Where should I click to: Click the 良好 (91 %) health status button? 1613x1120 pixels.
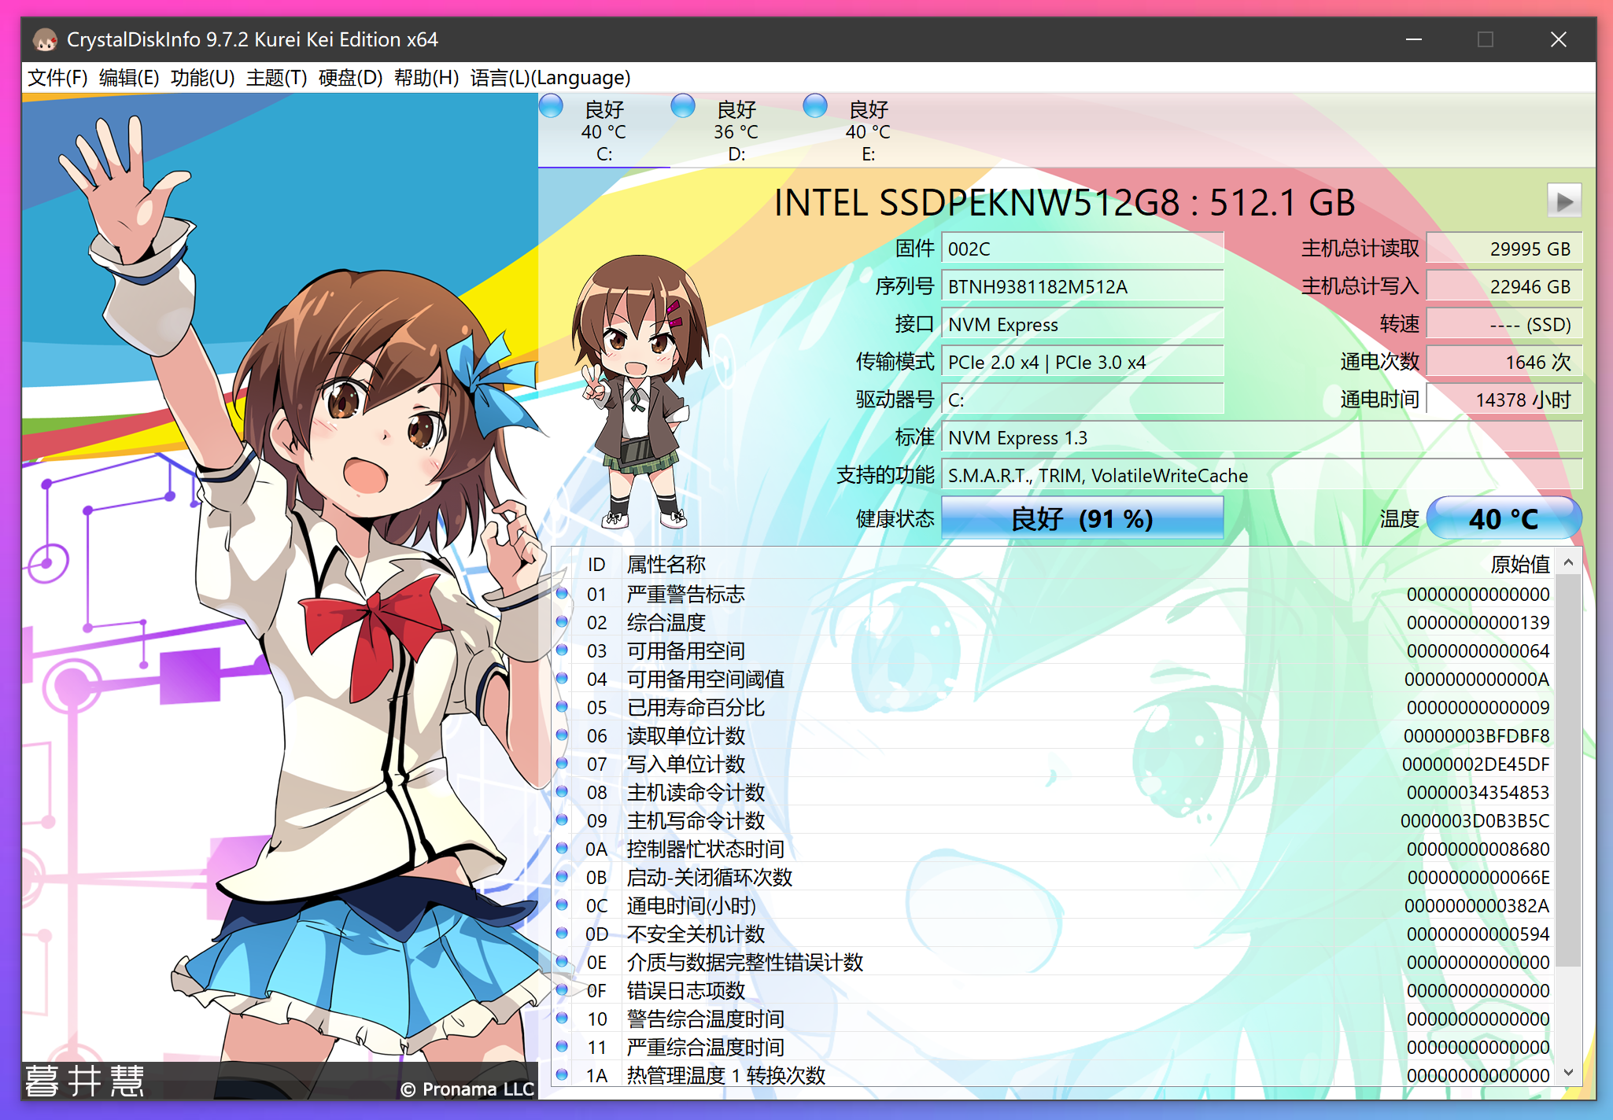pyautogui.click(x=1082, y=518)
